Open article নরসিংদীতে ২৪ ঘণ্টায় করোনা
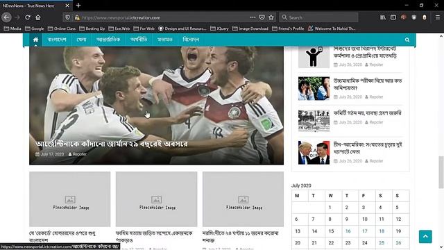Viewport: 444px width, 250px height. click(241, 236)
